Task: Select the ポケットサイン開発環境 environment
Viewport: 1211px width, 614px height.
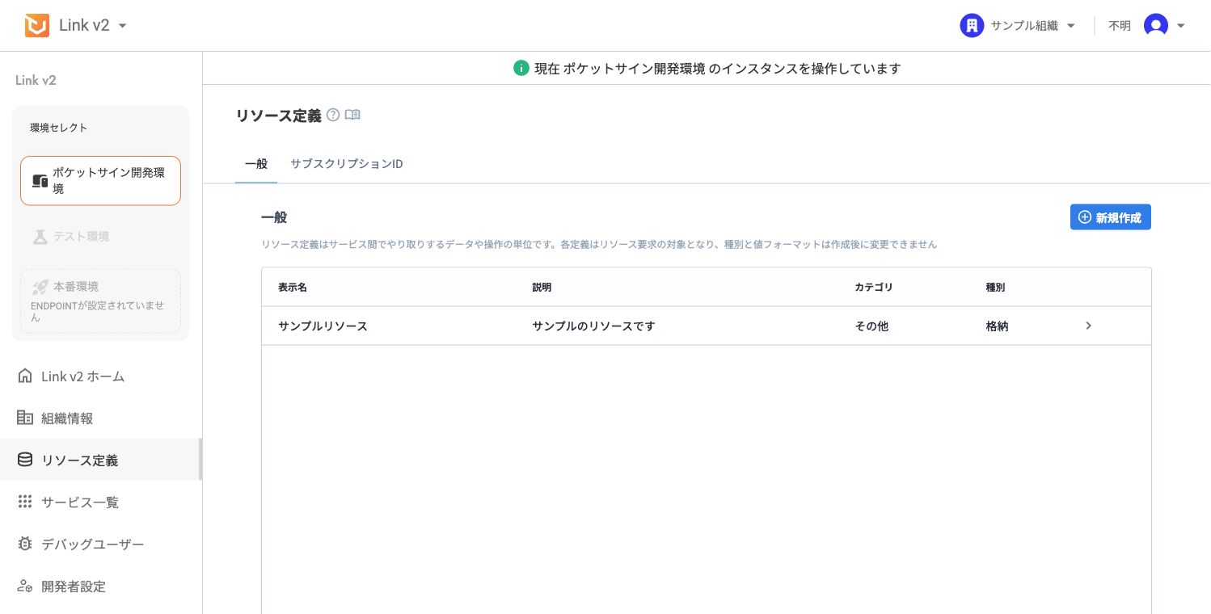Action: pyautogui.click(x=101, y=181)
